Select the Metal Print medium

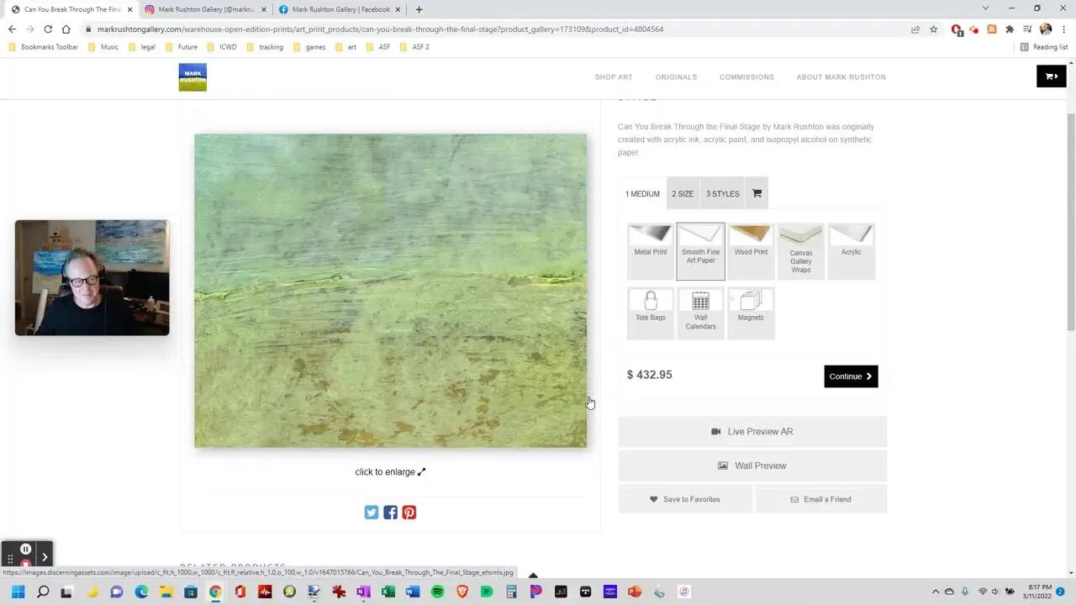650,251
